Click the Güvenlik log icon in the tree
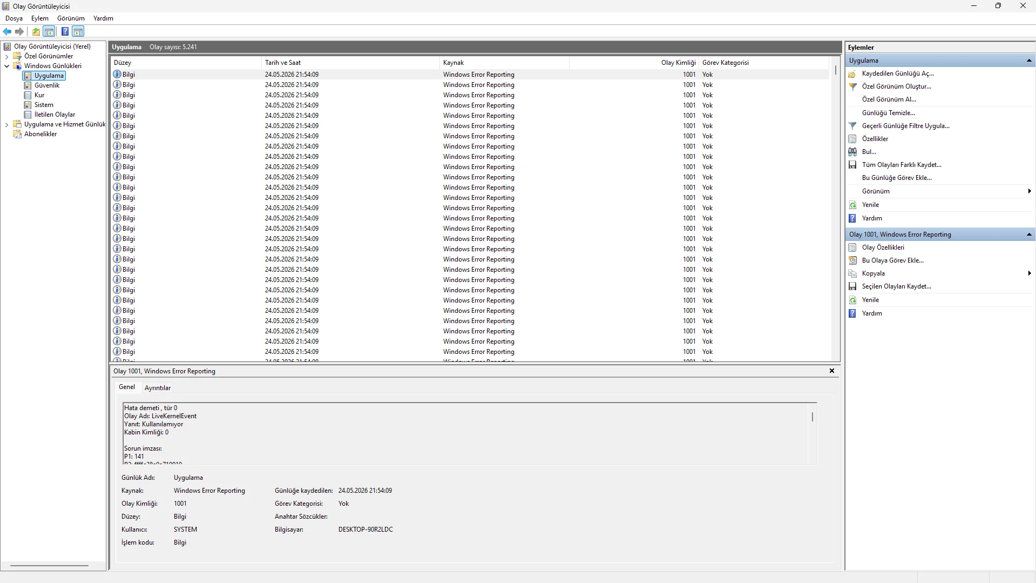The image size is (1036, 583). click(28, 85)
